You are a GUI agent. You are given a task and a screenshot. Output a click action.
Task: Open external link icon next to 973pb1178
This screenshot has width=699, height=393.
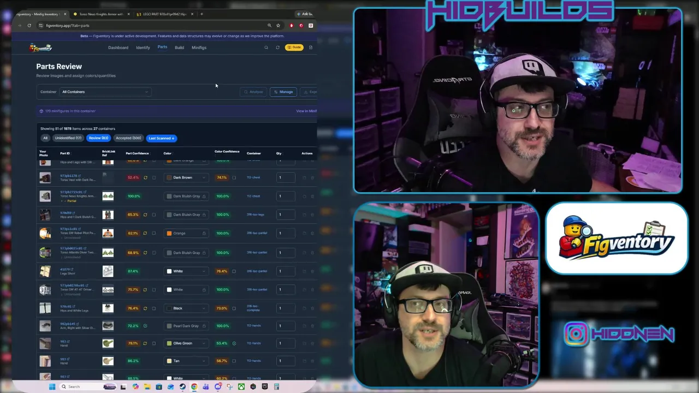pos(80,176)
